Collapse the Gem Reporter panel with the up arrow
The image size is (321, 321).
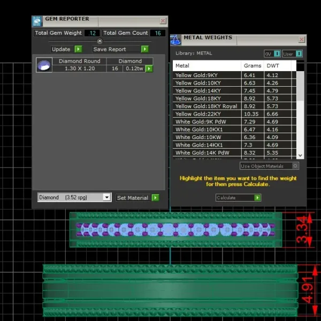100,41
